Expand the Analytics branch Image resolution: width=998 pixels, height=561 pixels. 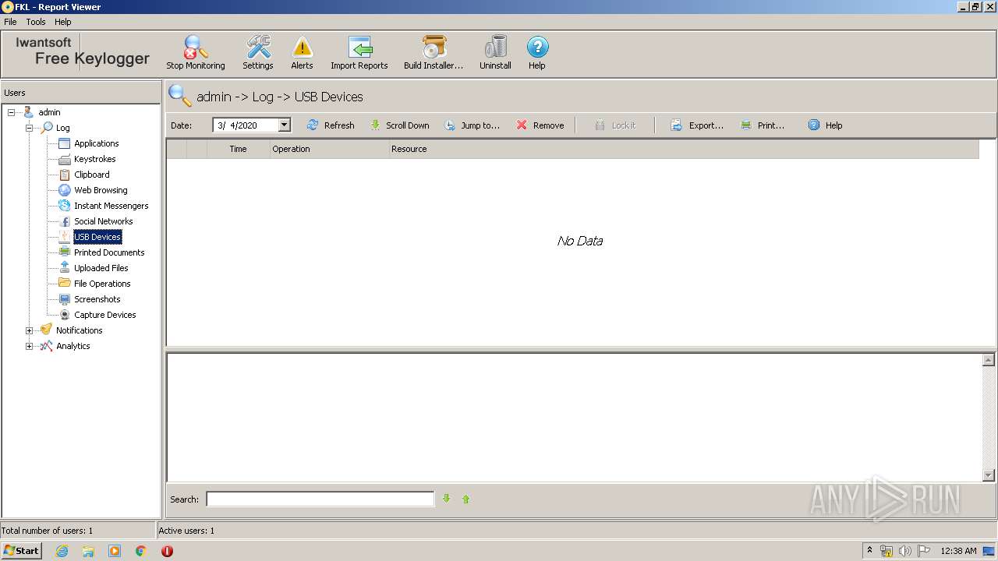30,346
